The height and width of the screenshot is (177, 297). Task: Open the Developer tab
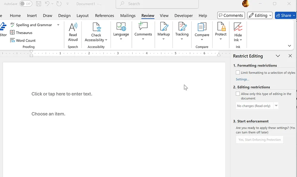coord(183,15)
